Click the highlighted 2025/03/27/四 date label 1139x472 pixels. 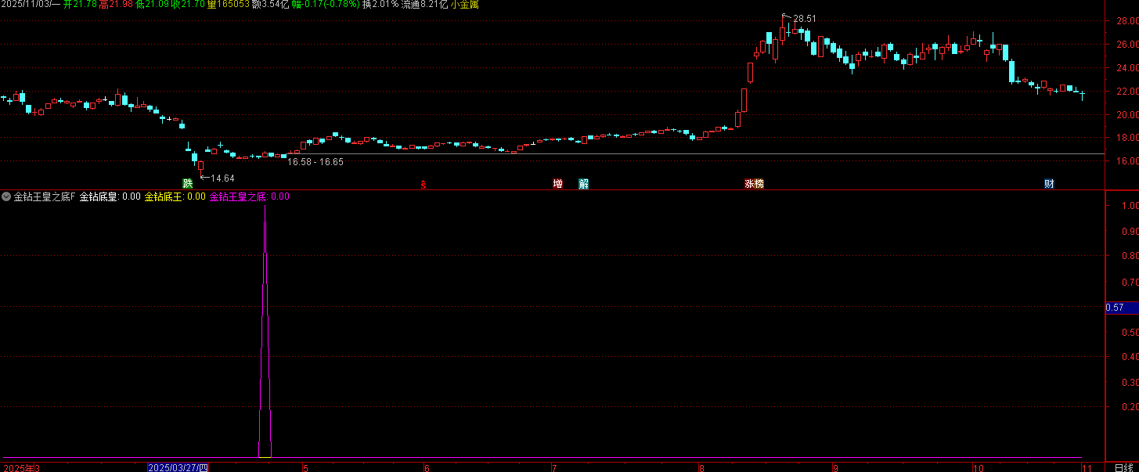(178, 467)
